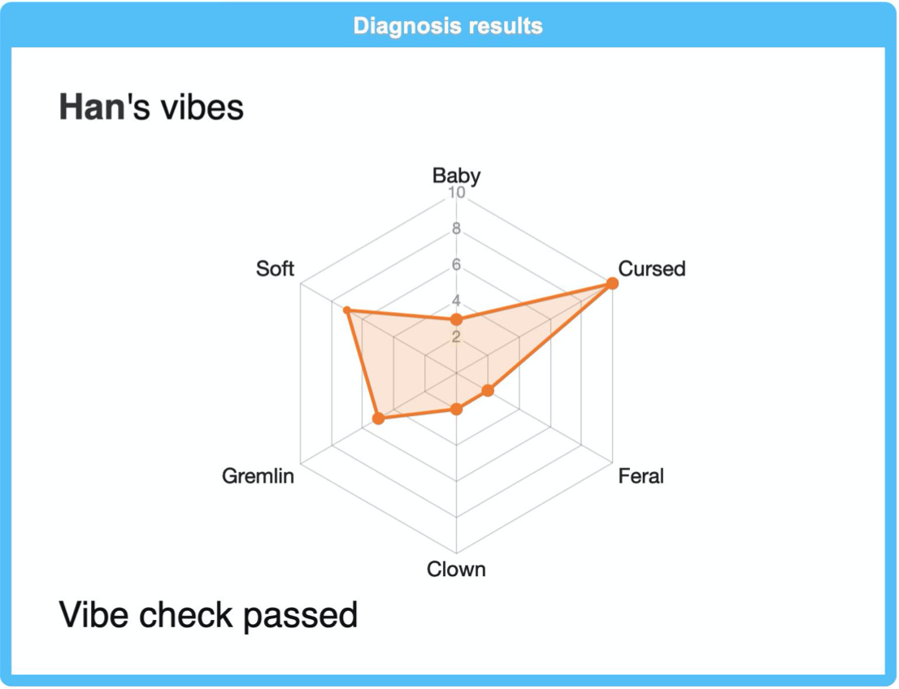Screen dimensions: 899x689
Task: Select the Feral axis label
Action: tap(641, 476)
